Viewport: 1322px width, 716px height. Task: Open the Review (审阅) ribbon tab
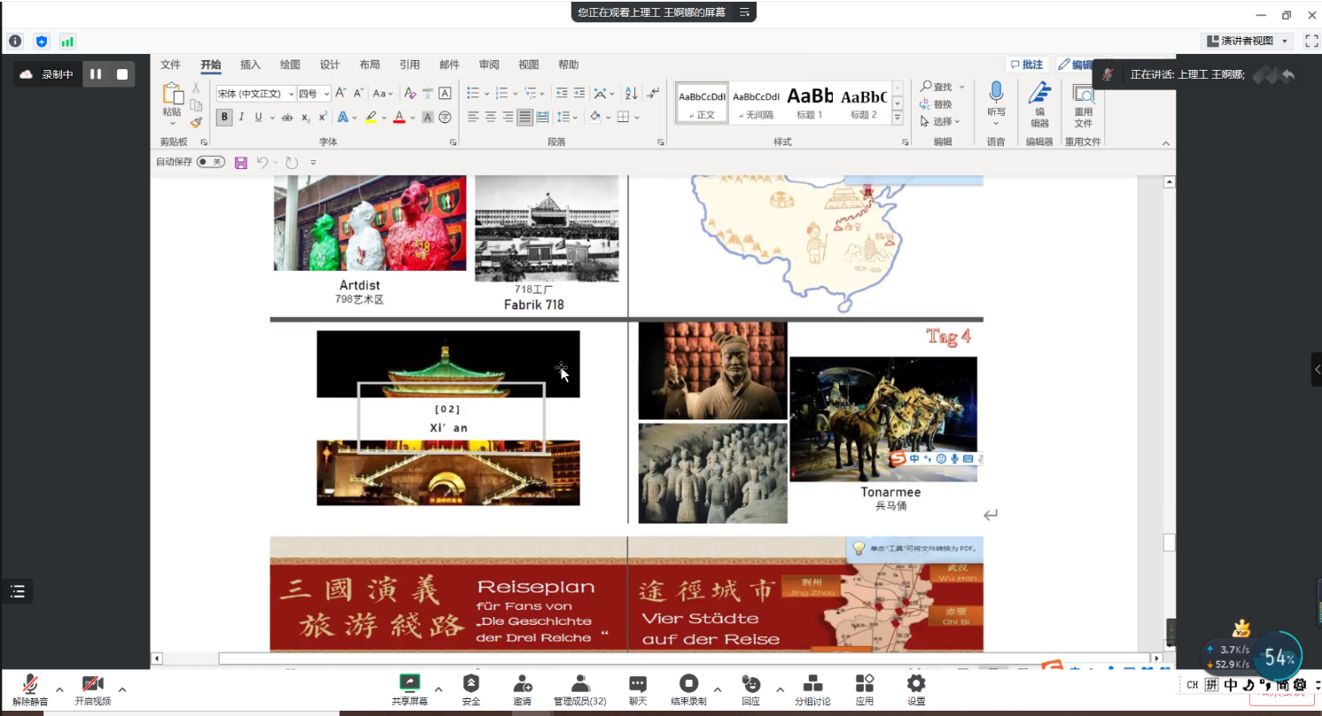click(x=489, y=65)
